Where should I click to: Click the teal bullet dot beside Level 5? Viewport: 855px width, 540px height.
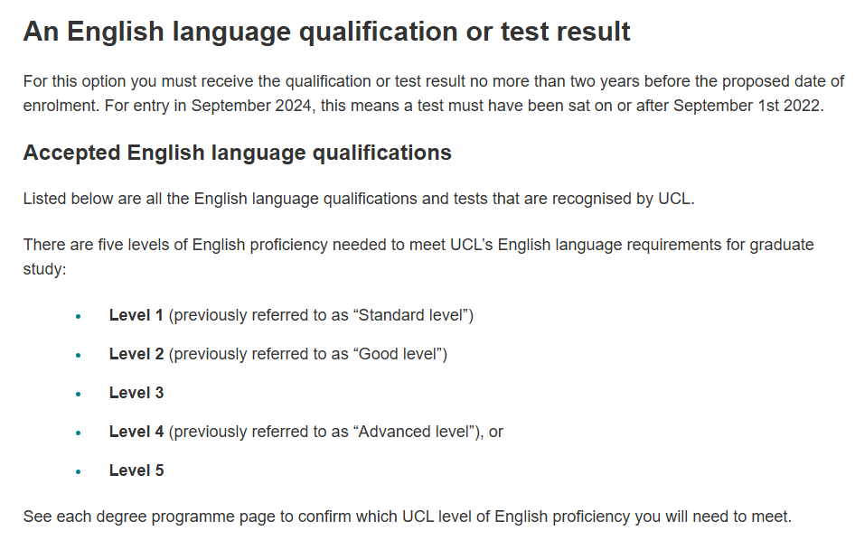click(79, 472)
